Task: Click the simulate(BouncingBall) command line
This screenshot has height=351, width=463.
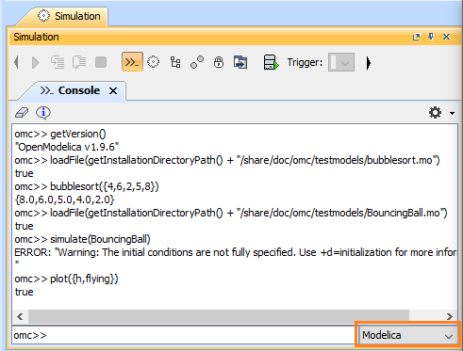Action: 82,239
